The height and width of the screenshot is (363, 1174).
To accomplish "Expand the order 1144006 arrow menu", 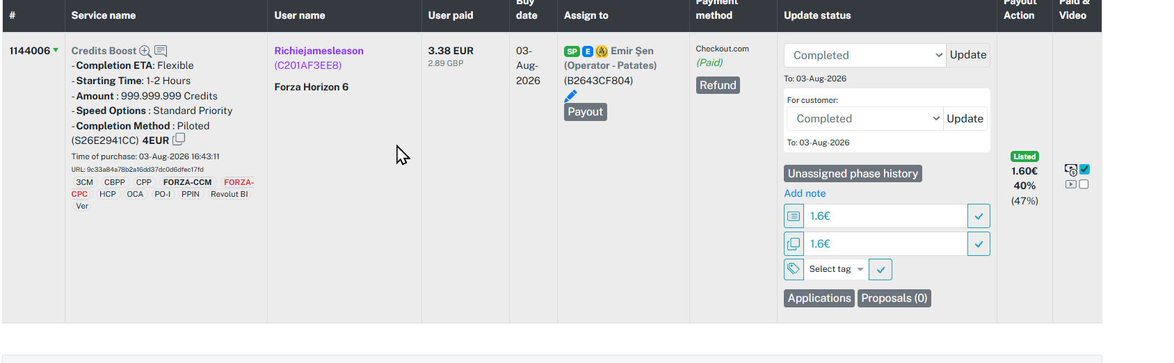I will [56, 50].
